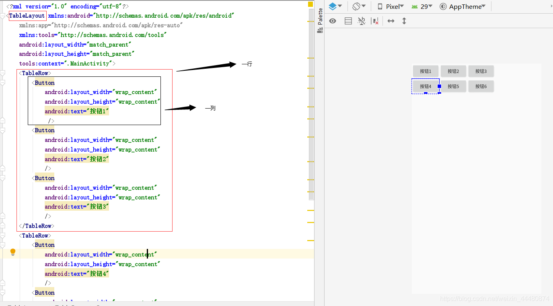
Task: Select 按钮3 in the design preview
Action: [x=481, y=71]
